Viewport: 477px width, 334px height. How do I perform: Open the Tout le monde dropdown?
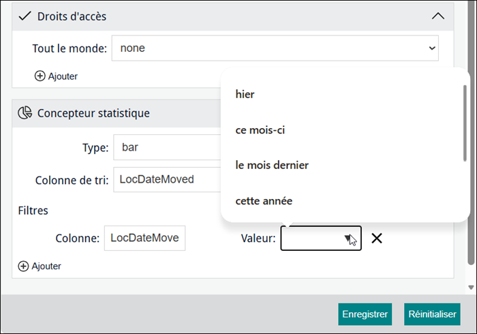[x=275, y=48]
